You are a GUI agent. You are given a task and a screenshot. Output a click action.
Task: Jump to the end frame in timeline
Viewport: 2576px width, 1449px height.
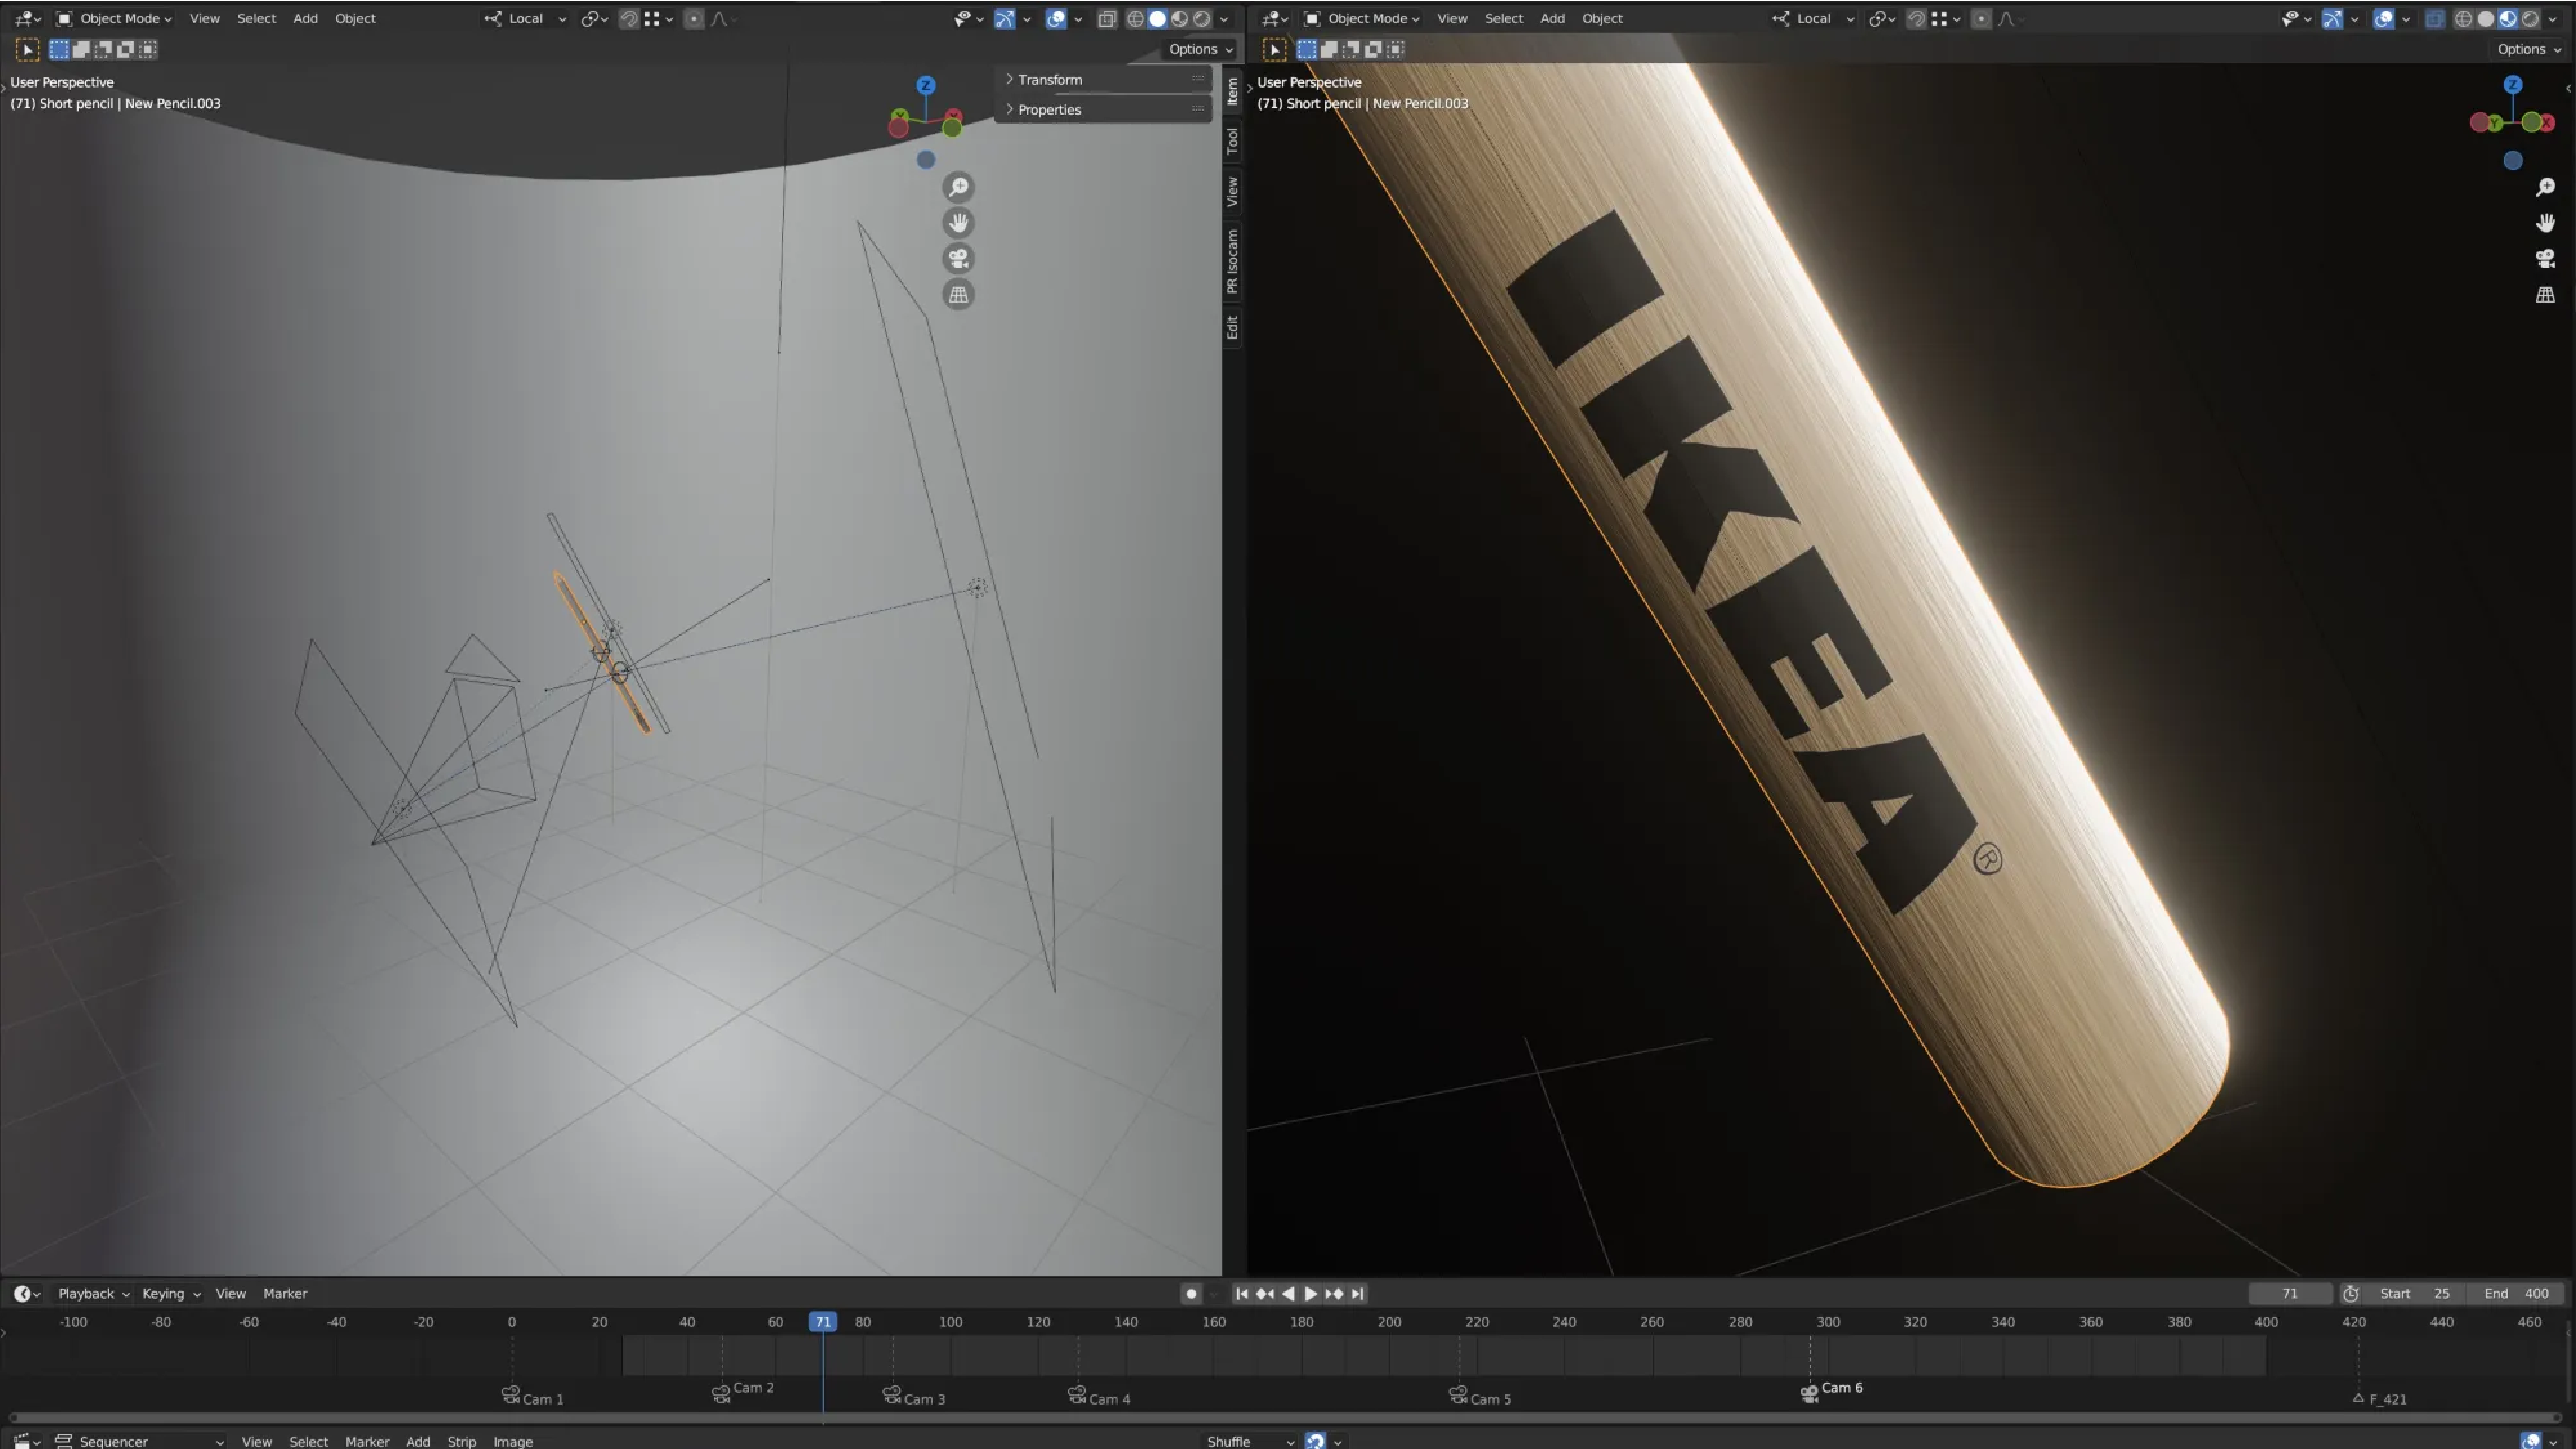(1358, 1293)
